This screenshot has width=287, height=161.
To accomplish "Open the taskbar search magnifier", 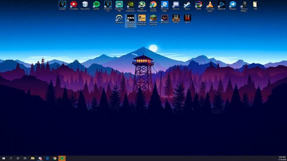I will pyautogui.click(x=11, y=158).
